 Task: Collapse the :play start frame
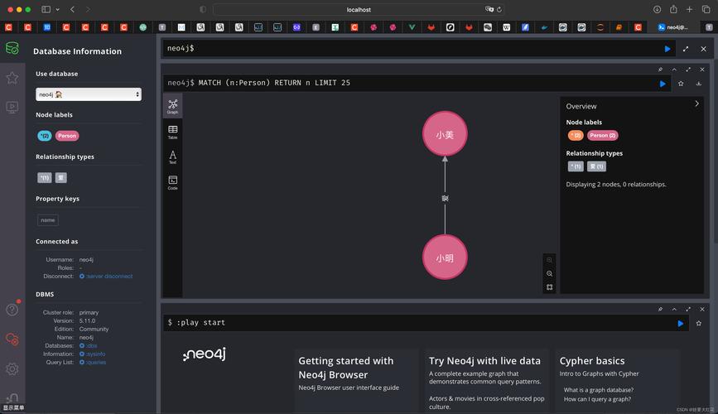click(x=674, y=309)
